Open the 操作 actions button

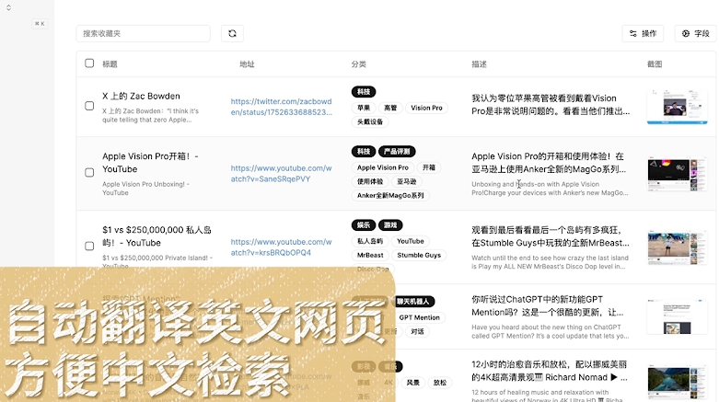click(643, 33)
